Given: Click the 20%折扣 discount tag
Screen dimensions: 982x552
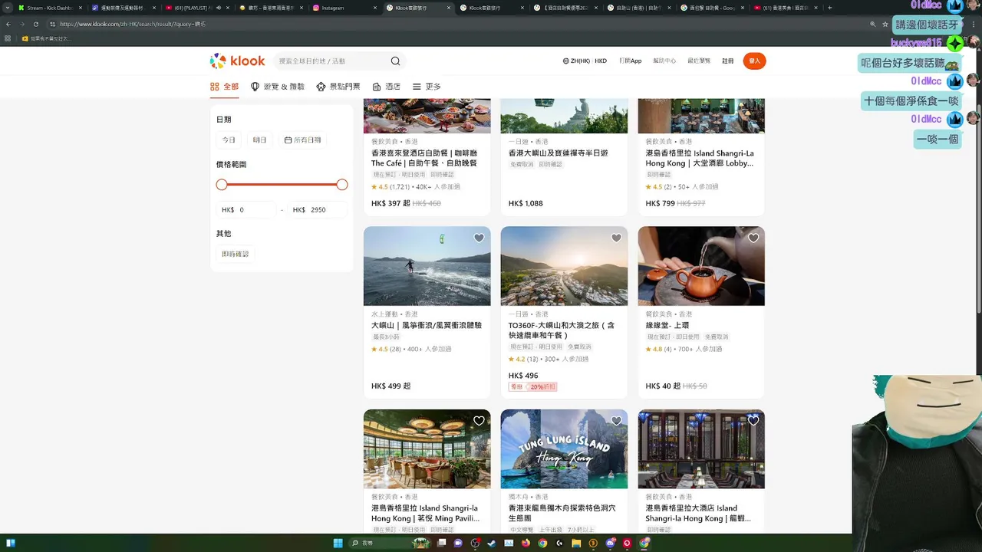Looking at the screenshot, I should point(542,387).
